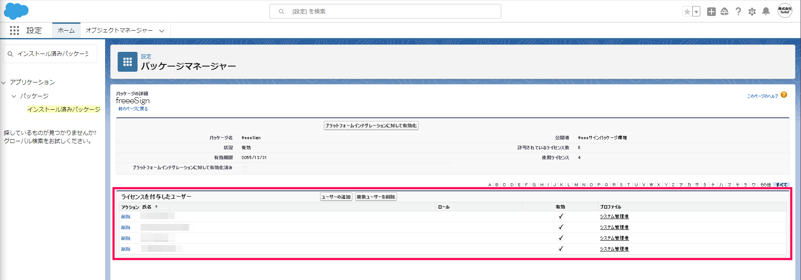The width and height of the screenshot is (801, 280).
Task: Click the orange page-help question icon
Action: point(784,95)
